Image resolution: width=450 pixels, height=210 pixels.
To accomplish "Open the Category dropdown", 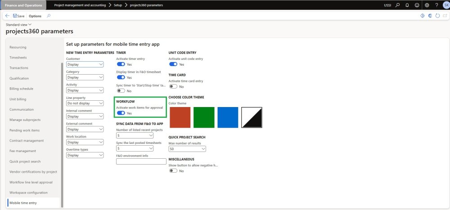I will [85, 77].
